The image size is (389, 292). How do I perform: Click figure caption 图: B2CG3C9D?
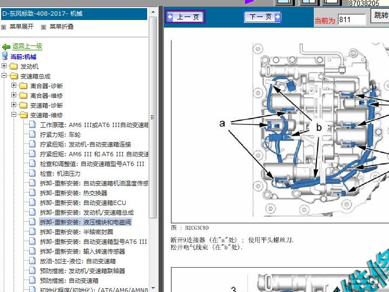pos(190,228)
